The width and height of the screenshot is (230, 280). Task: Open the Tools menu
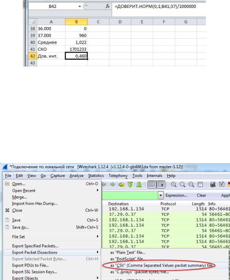[137, 176]
